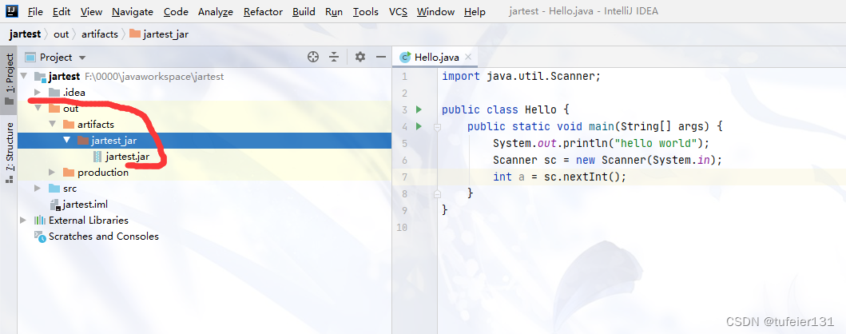Click the public class Hello declaration
The height and width of the screenshot is (334, 846).
point(506,110)
